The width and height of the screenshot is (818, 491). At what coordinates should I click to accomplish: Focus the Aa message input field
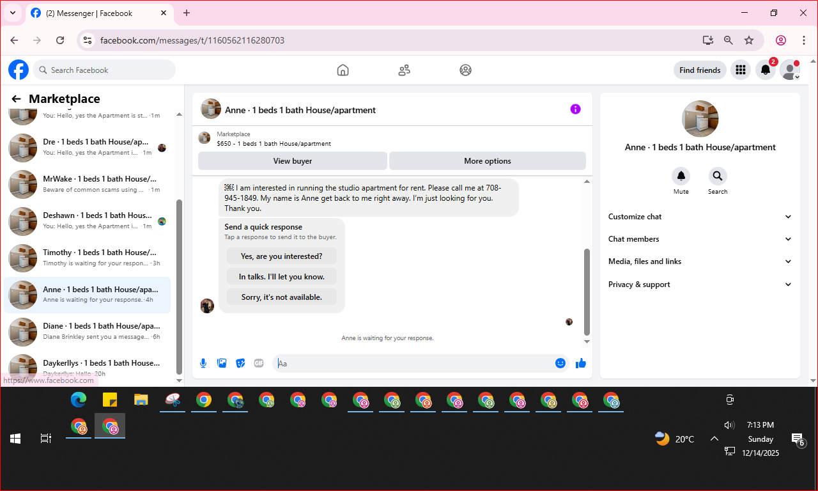click(x=412, y=363)
